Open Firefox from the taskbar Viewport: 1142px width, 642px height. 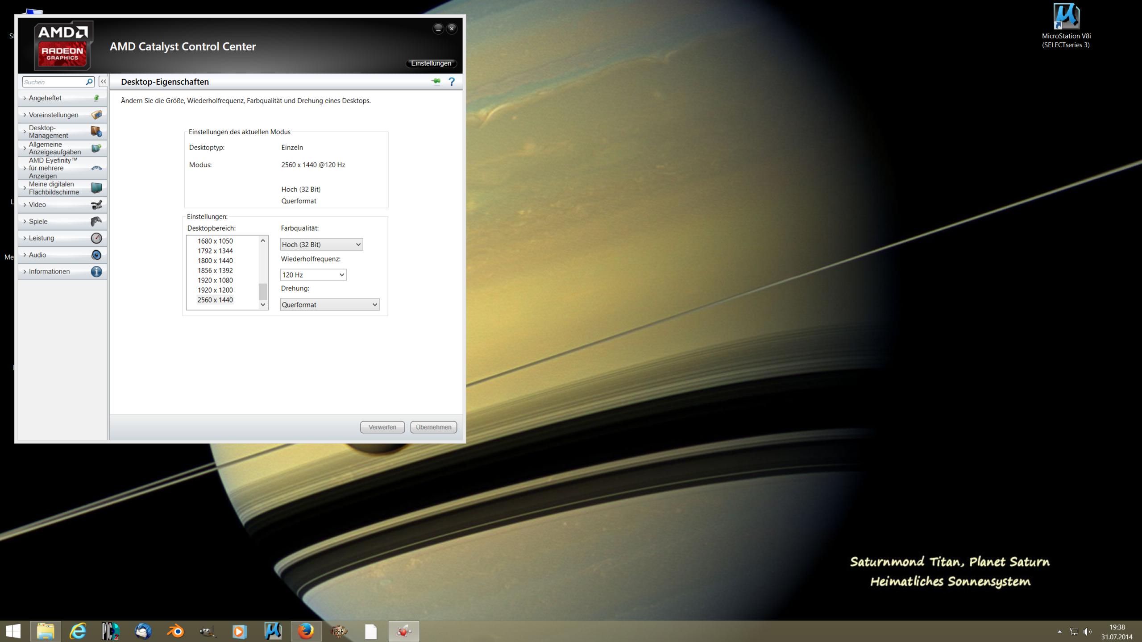click(x=306, y=631)
